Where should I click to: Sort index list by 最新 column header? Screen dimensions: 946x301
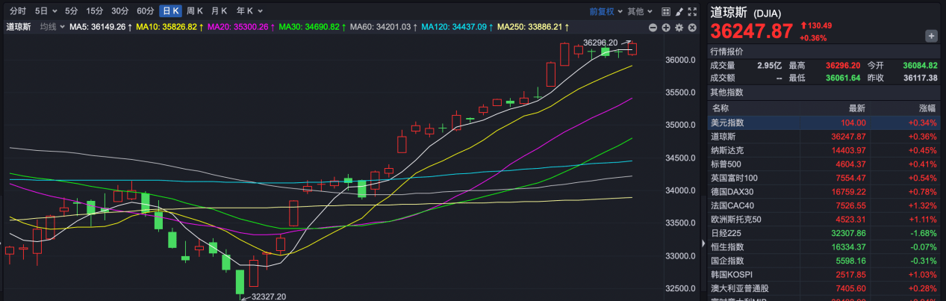tap(857, 108)
